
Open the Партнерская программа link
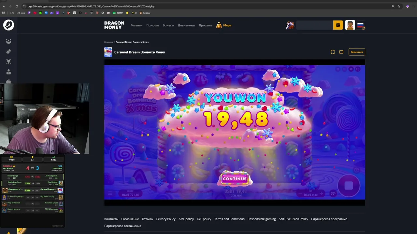[329, 219]
